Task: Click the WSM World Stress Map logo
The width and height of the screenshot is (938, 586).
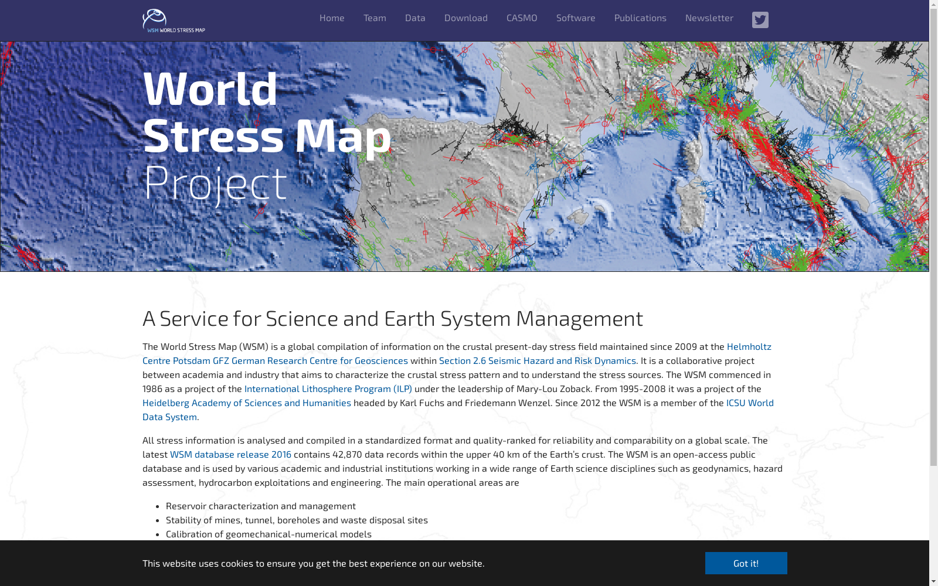Action: [x=174, y=19]
